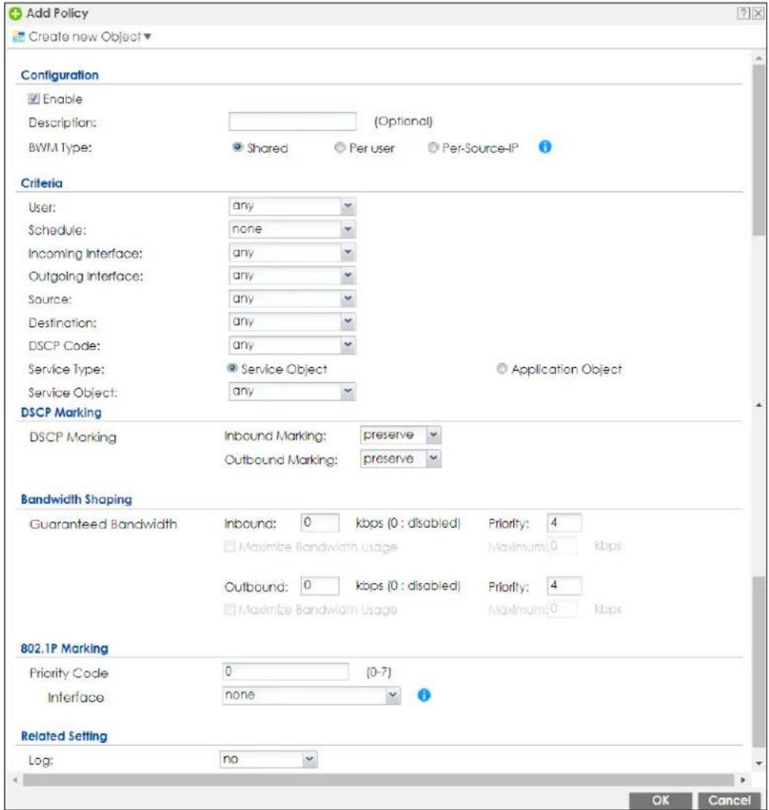Click the Criteria section heading
Image resolution: width=769 pixels, height=810 pixels.
point(42,183)
